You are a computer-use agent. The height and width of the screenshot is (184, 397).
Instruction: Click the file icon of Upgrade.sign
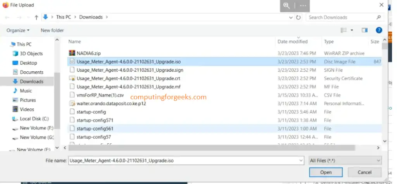(x=72, y=70)
